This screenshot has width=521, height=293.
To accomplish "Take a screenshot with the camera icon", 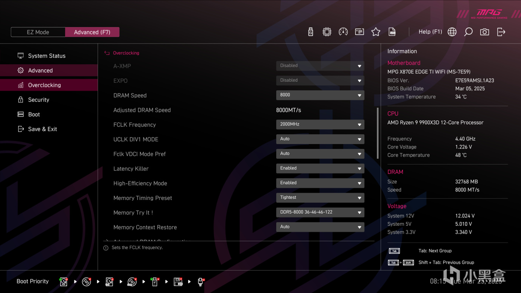I will (485, 32).
